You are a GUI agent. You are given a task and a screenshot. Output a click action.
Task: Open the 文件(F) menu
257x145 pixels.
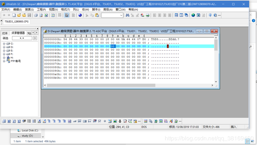coord(6,9)
